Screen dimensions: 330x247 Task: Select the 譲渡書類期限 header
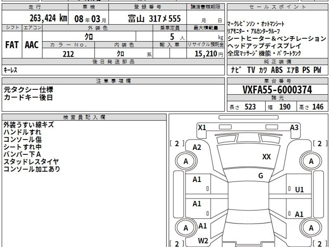tap(206, 7)
